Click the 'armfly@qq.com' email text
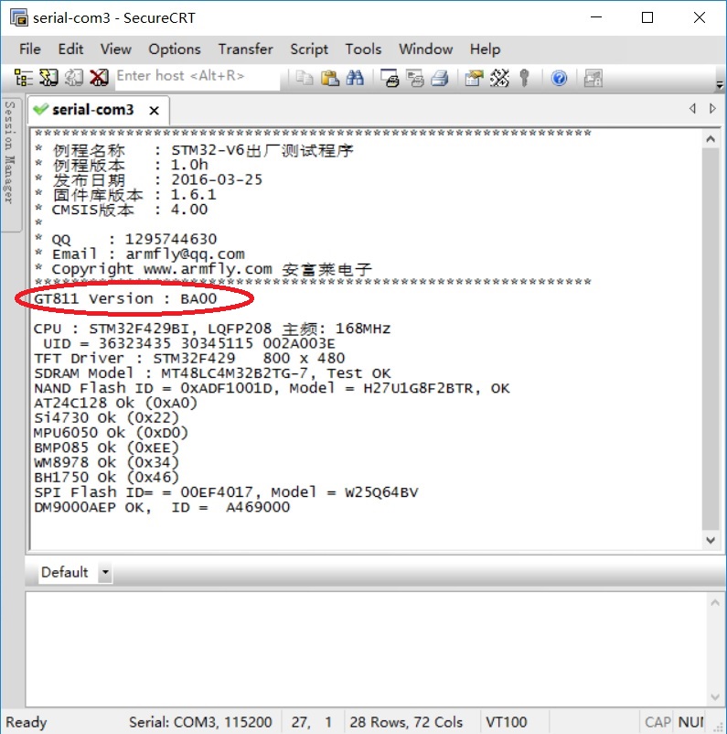Image resolution: width=727 pixels, height=734 pixels. click(185, 254)
